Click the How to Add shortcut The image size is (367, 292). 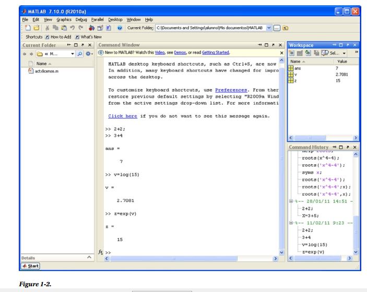pos(58,37)
